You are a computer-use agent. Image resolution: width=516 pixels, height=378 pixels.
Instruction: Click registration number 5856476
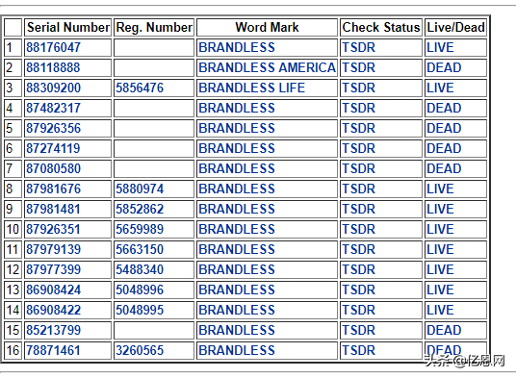(140, 88)
